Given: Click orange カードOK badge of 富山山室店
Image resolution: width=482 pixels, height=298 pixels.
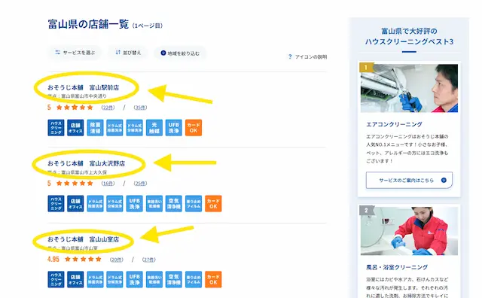Looking at the screenshot, I should coord(213,280).
